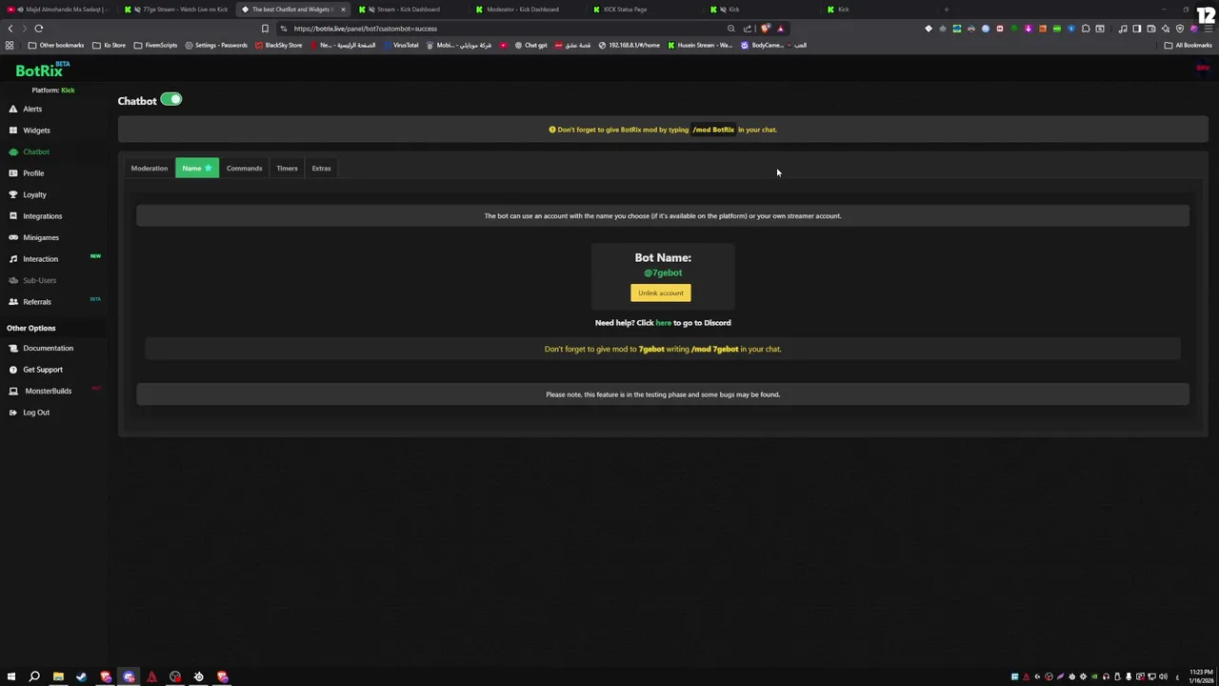Screen dimensions: 1219x686
Task: Switch to 'Moderator - Kick Dashboard' tab
Action: click(x=523, y=10)
